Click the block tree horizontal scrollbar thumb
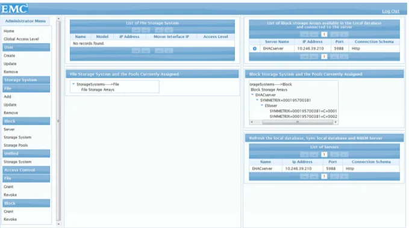Image resolution: width=409 pixels, height=228 pixels. [298, 122]
